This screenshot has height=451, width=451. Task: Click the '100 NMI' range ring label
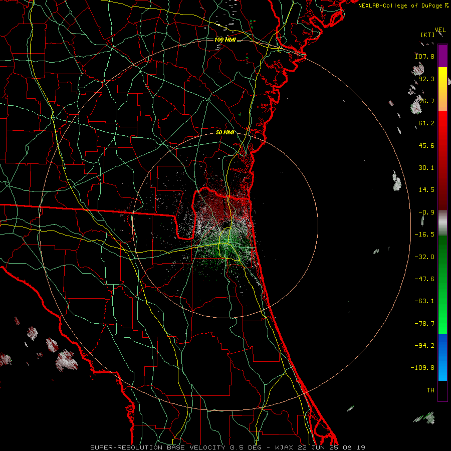click(x=225, y=40)
